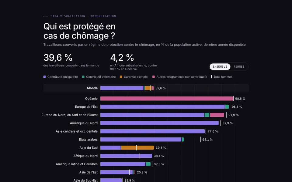Click the 98,6 % value label for Océanie
This screenshot has width=292, height=182.
click(x=240, y=99)
